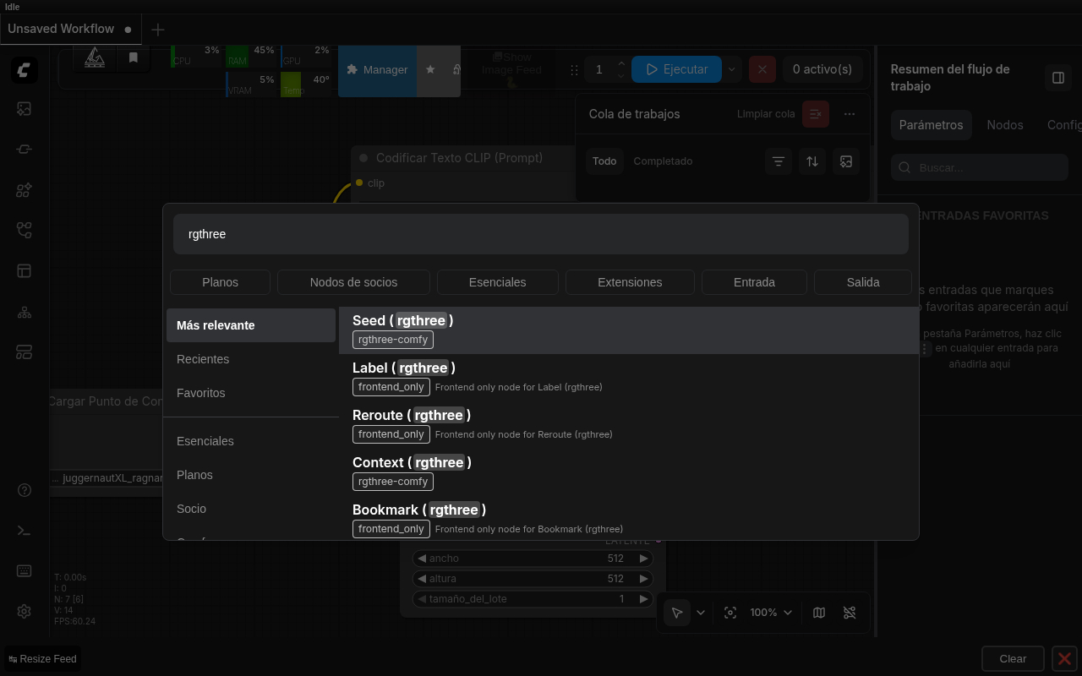Open the node library sidebar icon
Image resolution: width=1082 pixels, height=676 pixels.
click(x=25, y=190)
